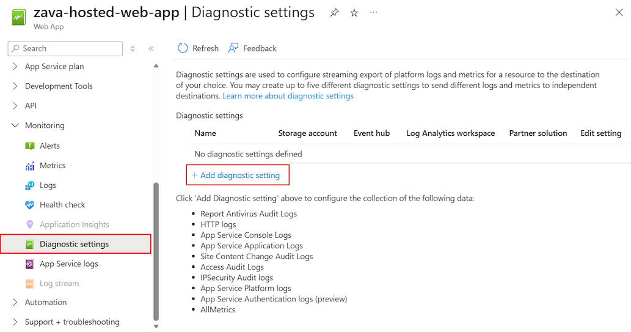This screenshot has width=631, height=332.
Task: Mark blade as favorite with star icon
Action: tap(354, 13)
